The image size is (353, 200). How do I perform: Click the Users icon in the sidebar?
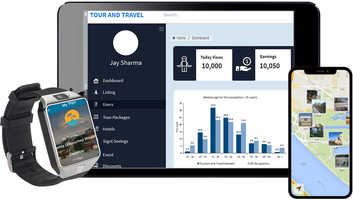(x=96, y=105)
